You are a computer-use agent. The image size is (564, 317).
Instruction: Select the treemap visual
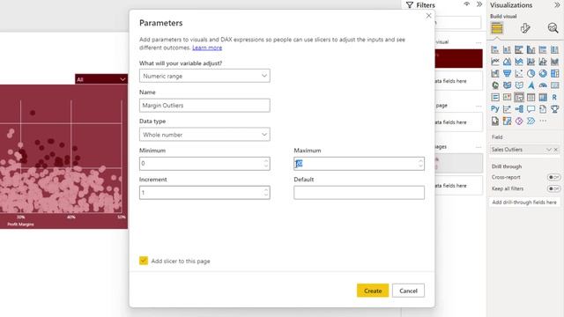[x=554, y=73]
